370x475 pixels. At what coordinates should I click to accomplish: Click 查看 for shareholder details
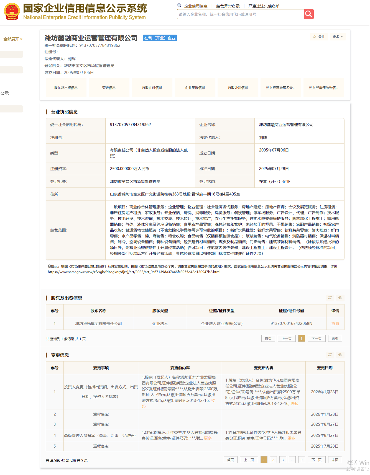click(335, 323)
